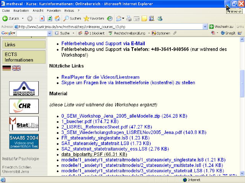
Task: Open the Extras menu
Action: pos(69,11)
